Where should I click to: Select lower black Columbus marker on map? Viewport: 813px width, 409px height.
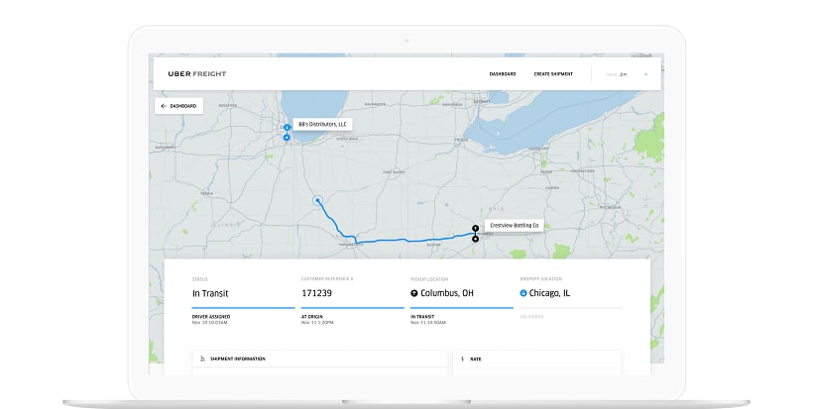pyautogui.click(x=476, y=240)
